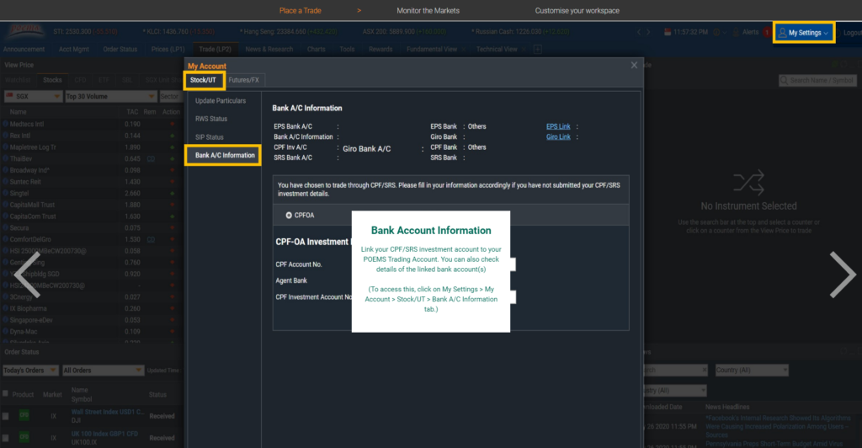Click the Place a Trade tutorial step
862x448 pixels.
pos(301,10)
